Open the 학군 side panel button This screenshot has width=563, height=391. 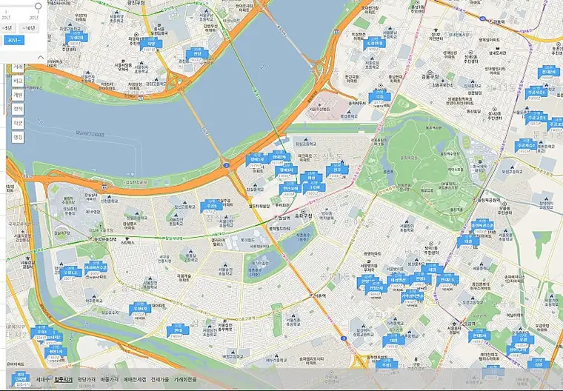coord(18,123)
